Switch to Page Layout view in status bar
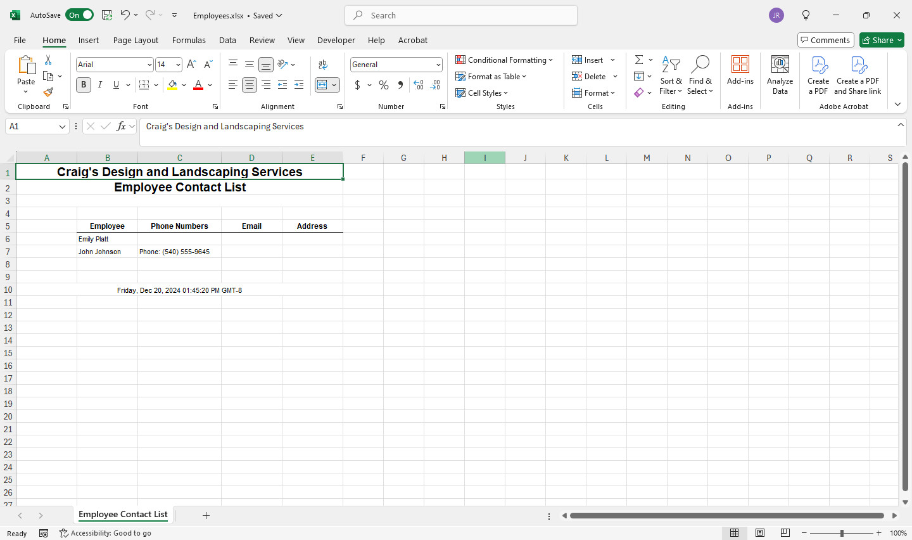 pos(760,533)
